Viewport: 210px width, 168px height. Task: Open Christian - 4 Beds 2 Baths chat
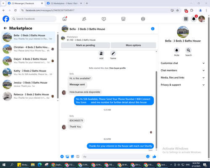[28, 49]
